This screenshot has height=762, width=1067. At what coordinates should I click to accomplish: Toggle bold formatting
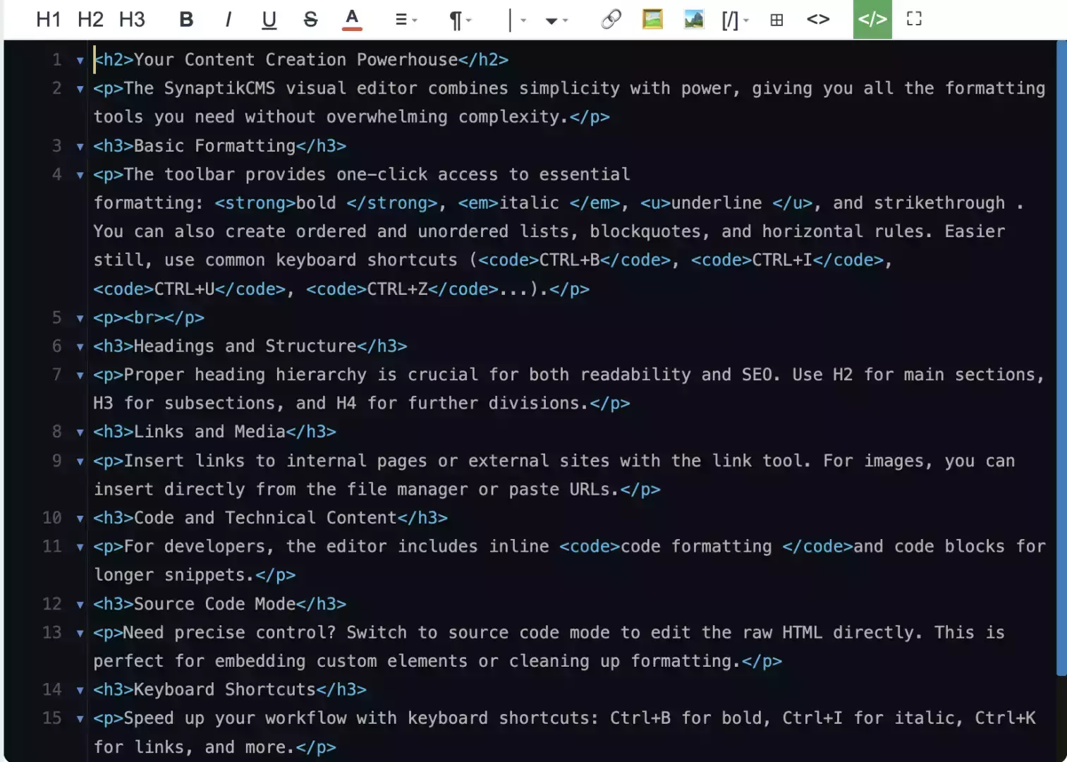(186, 19)
